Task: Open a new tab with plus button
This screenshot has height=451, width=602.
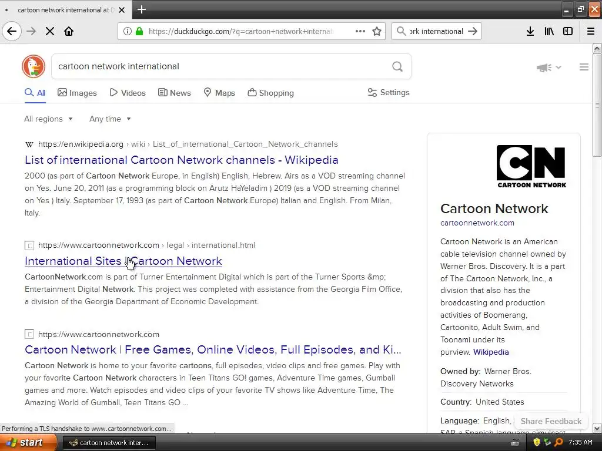Action: (141, 9)
